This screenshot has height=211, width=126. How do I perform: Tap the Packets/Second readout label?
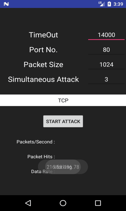pos(36,142)
